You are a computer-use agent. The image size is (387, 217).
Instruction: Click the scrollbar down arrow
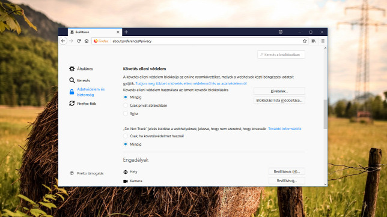[325, 184]
